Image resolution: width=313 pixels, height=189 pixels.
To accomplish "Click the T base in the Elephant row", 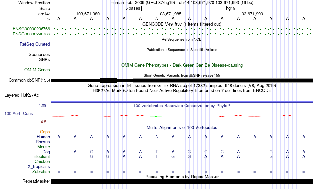I will (157, 157).
